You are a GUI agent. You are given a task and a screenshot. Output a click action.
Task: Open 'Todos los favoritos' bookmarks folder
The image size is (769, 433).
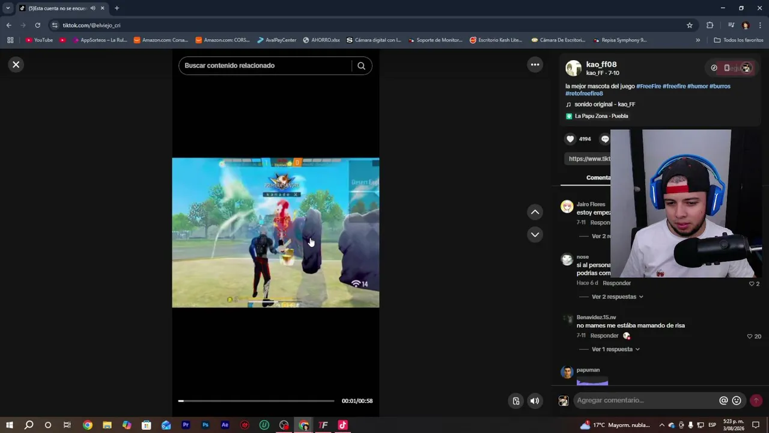738,40
